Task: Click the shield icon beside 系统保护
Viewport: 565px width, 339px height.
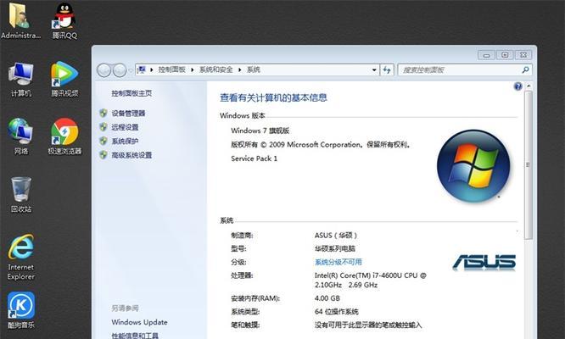Action: [x=103, y=141]
